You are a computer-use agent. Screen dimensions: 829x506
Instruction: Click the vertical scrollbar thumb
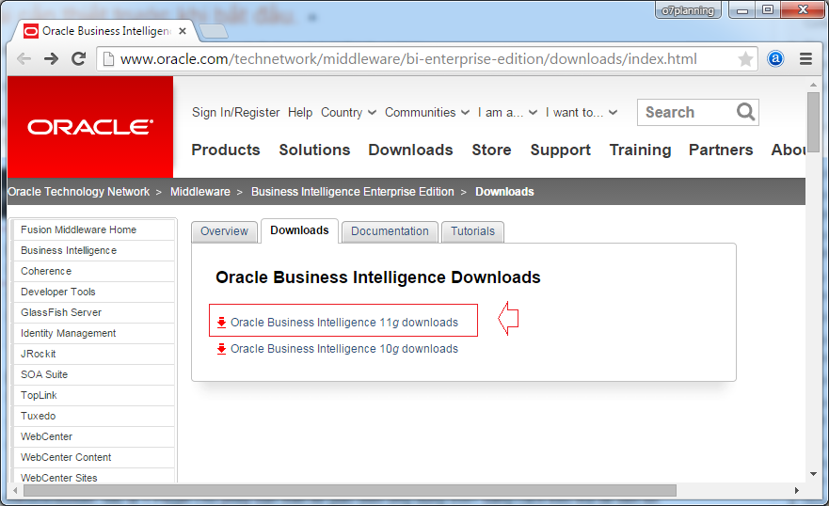pyautogui.click(x=813, y=122)
